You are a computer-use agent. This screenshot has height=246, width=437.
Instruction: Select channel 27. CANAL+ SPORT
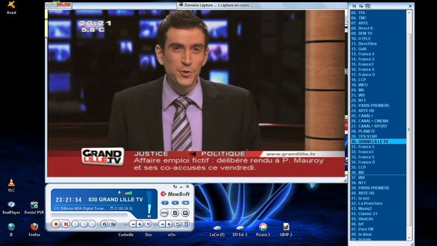[x=378, y=126]
